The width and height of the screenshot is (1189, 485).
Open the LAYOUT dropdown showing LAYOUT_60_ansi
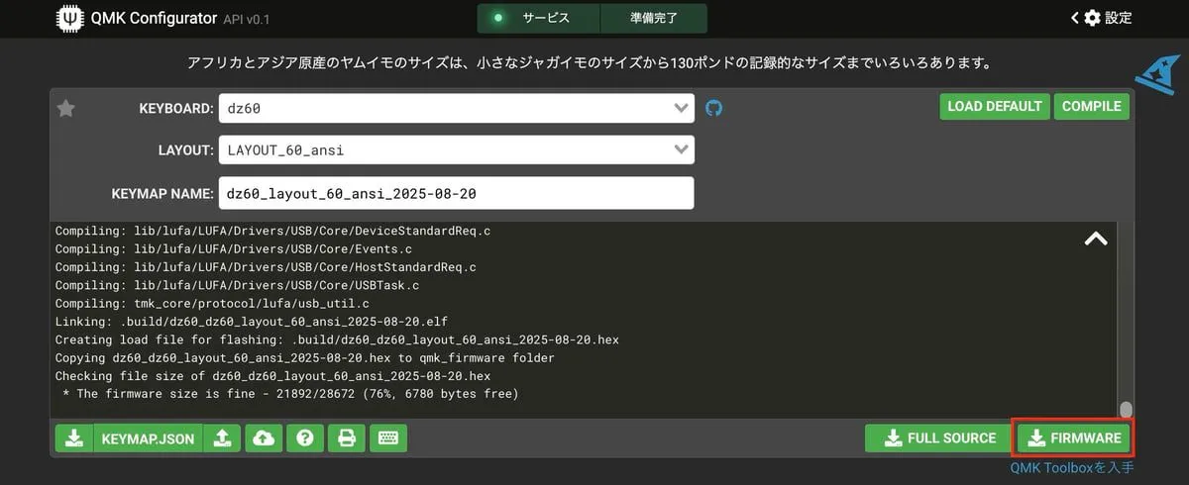pos(456,149)
